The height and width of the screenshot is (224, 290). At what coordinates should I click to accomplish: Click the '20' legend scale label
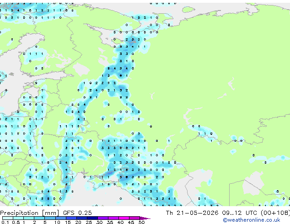click(78, 222)
